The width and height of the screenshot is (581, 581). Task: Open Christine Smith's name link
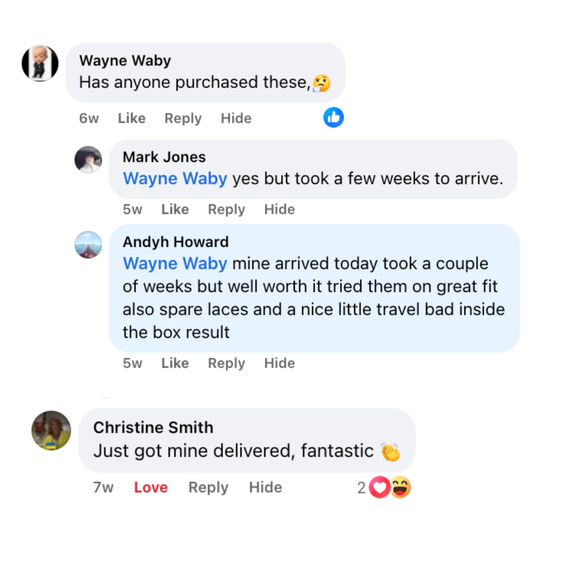(153, 427)
